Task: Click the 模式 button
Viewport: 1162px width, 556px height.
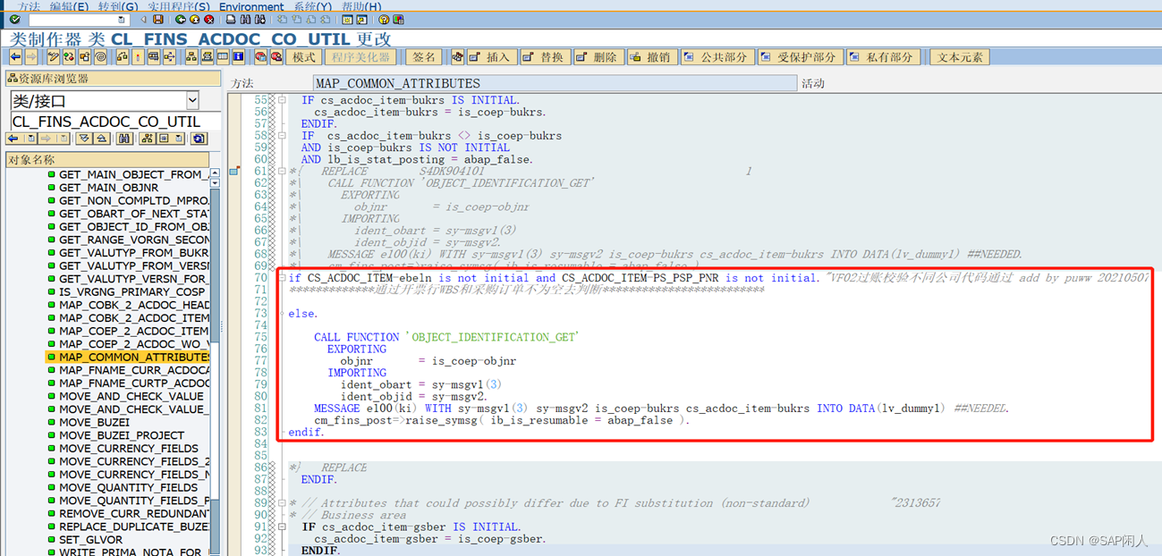Action: coord(303,57)
